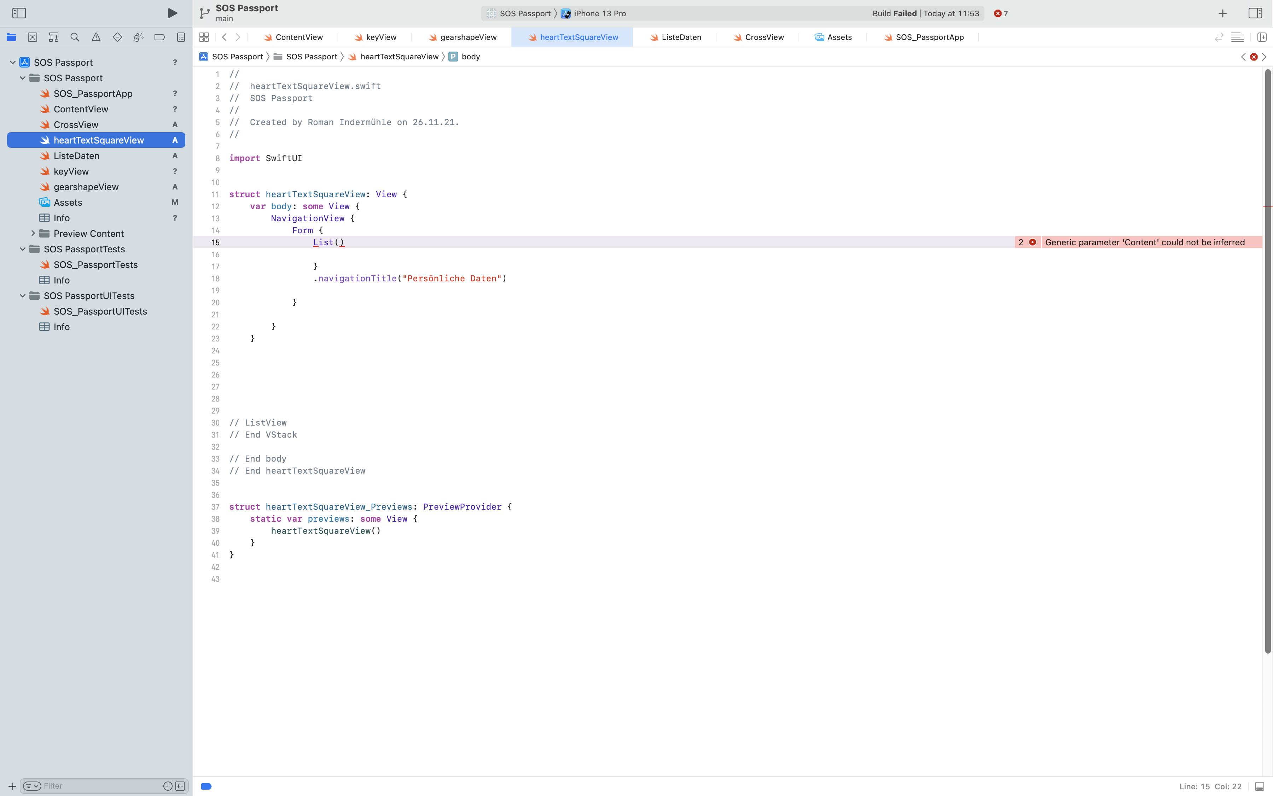Toggle the right inspector panel
This screenshot has height=796, width=1273.
[x=1255, y=13]
